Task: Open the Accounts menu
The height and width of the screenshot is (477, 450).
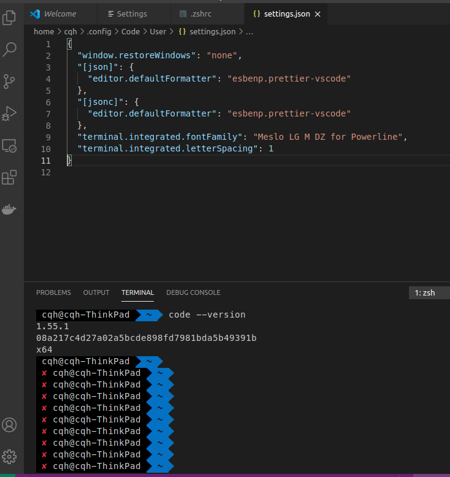Action: pos(9,425)
